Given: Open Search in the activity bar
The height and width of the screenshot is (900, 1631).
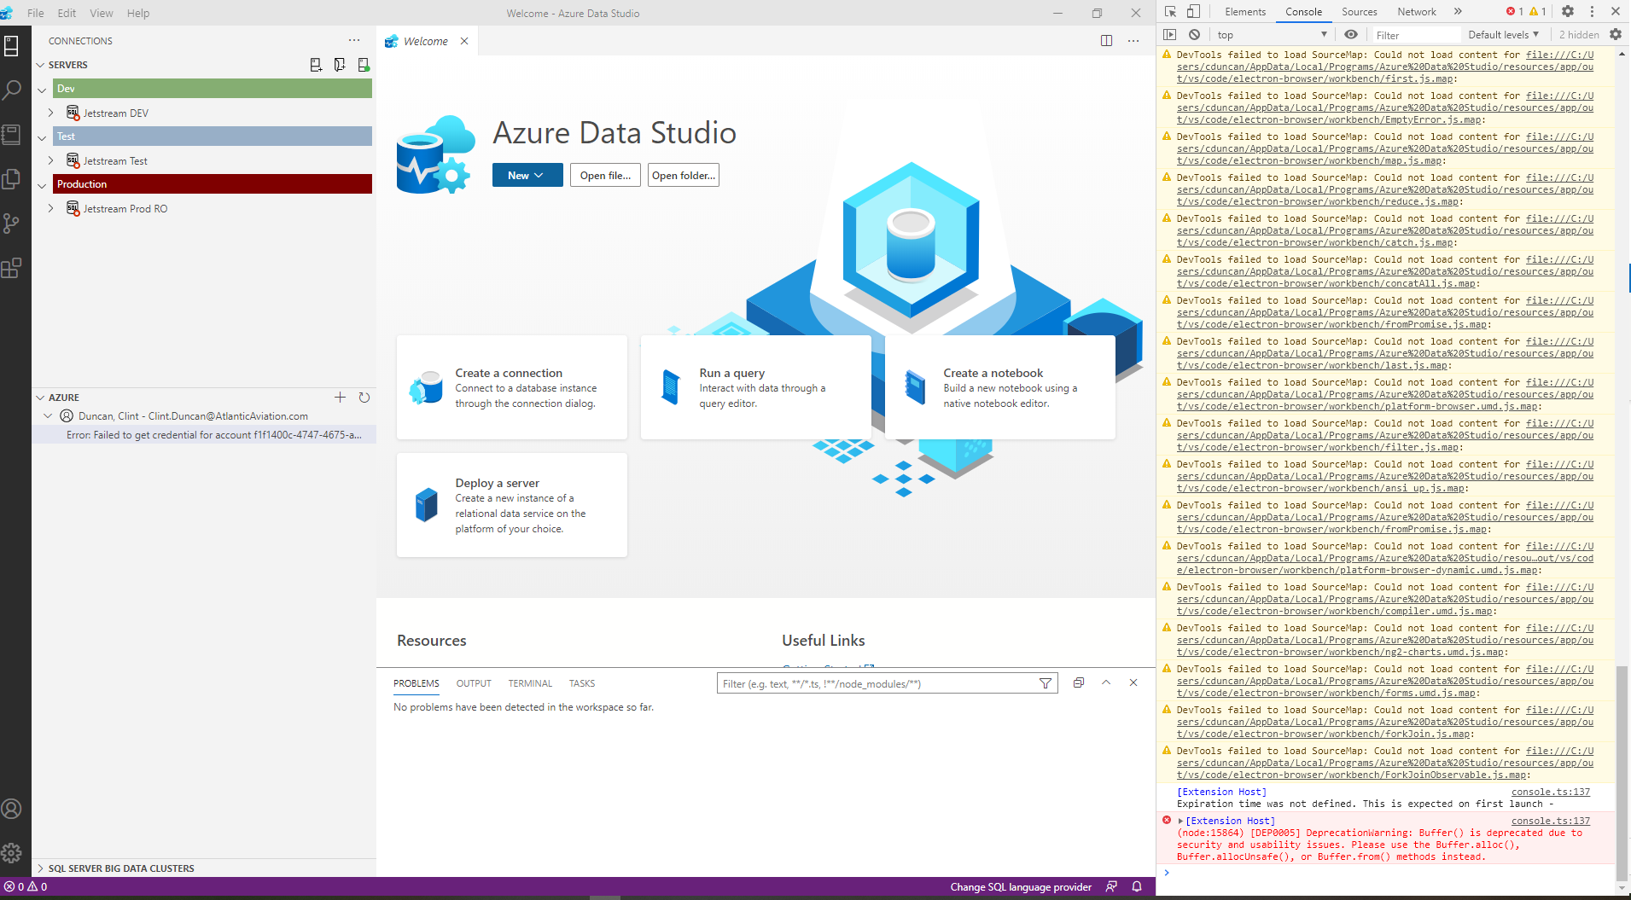Looking at the screenshot, I should click(11, 90).
